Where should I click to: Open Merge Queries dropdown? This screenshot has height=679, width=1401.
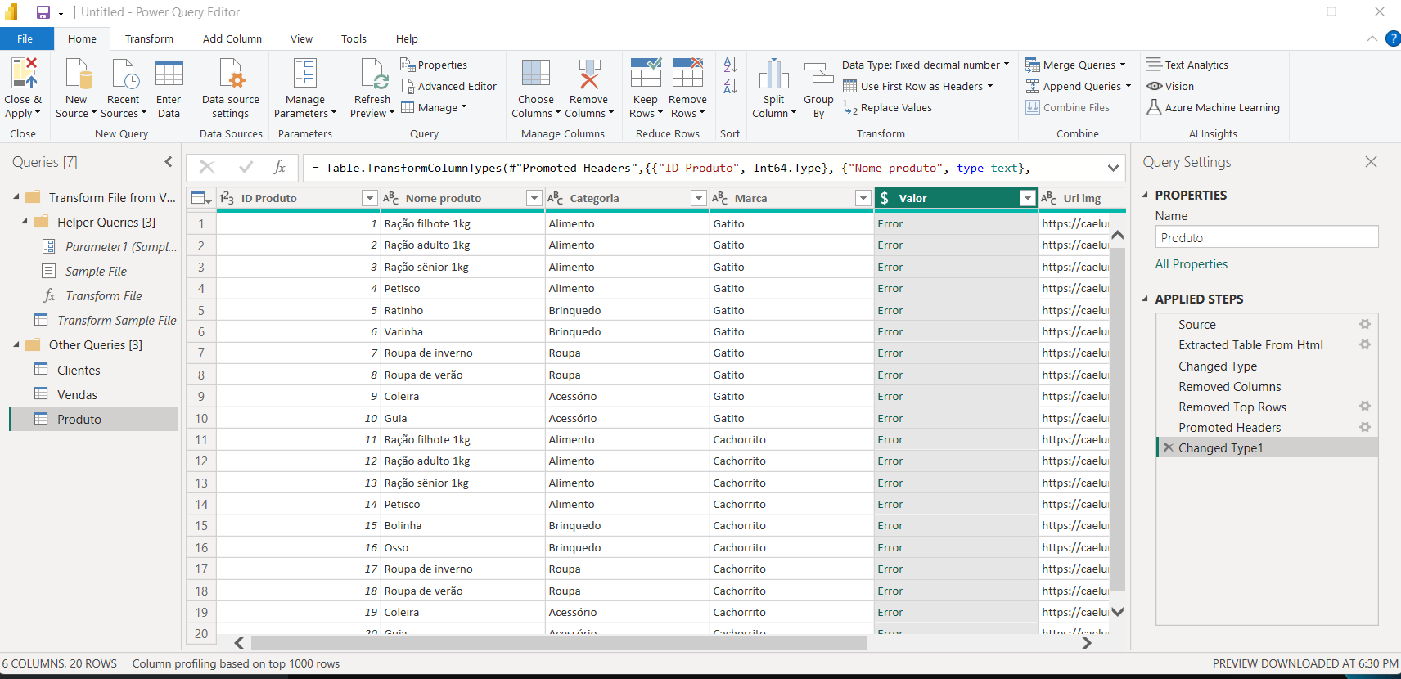1075,65
